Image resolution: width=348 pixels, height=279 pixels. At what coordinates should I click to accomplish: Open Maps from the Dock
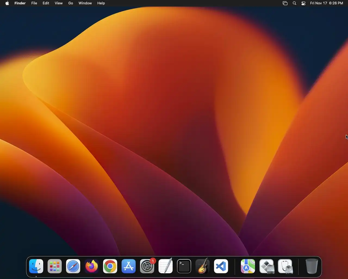[x=248, y=266]
